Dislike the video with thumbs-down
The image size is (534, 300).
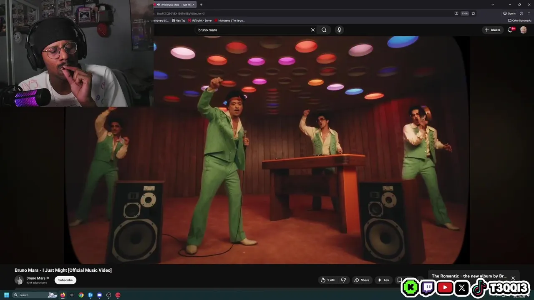[x=343, y=280]
